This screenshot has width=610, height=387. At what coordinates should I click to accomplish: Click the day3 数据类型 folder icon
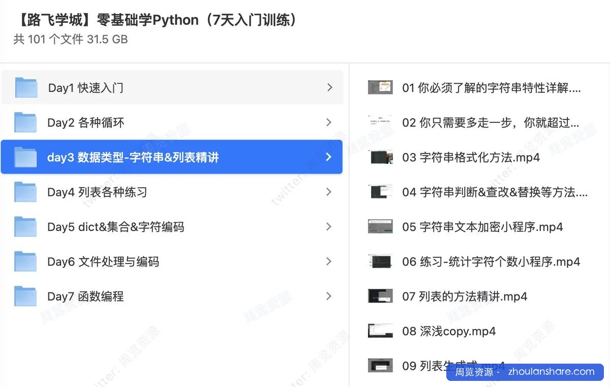[25, 157]
